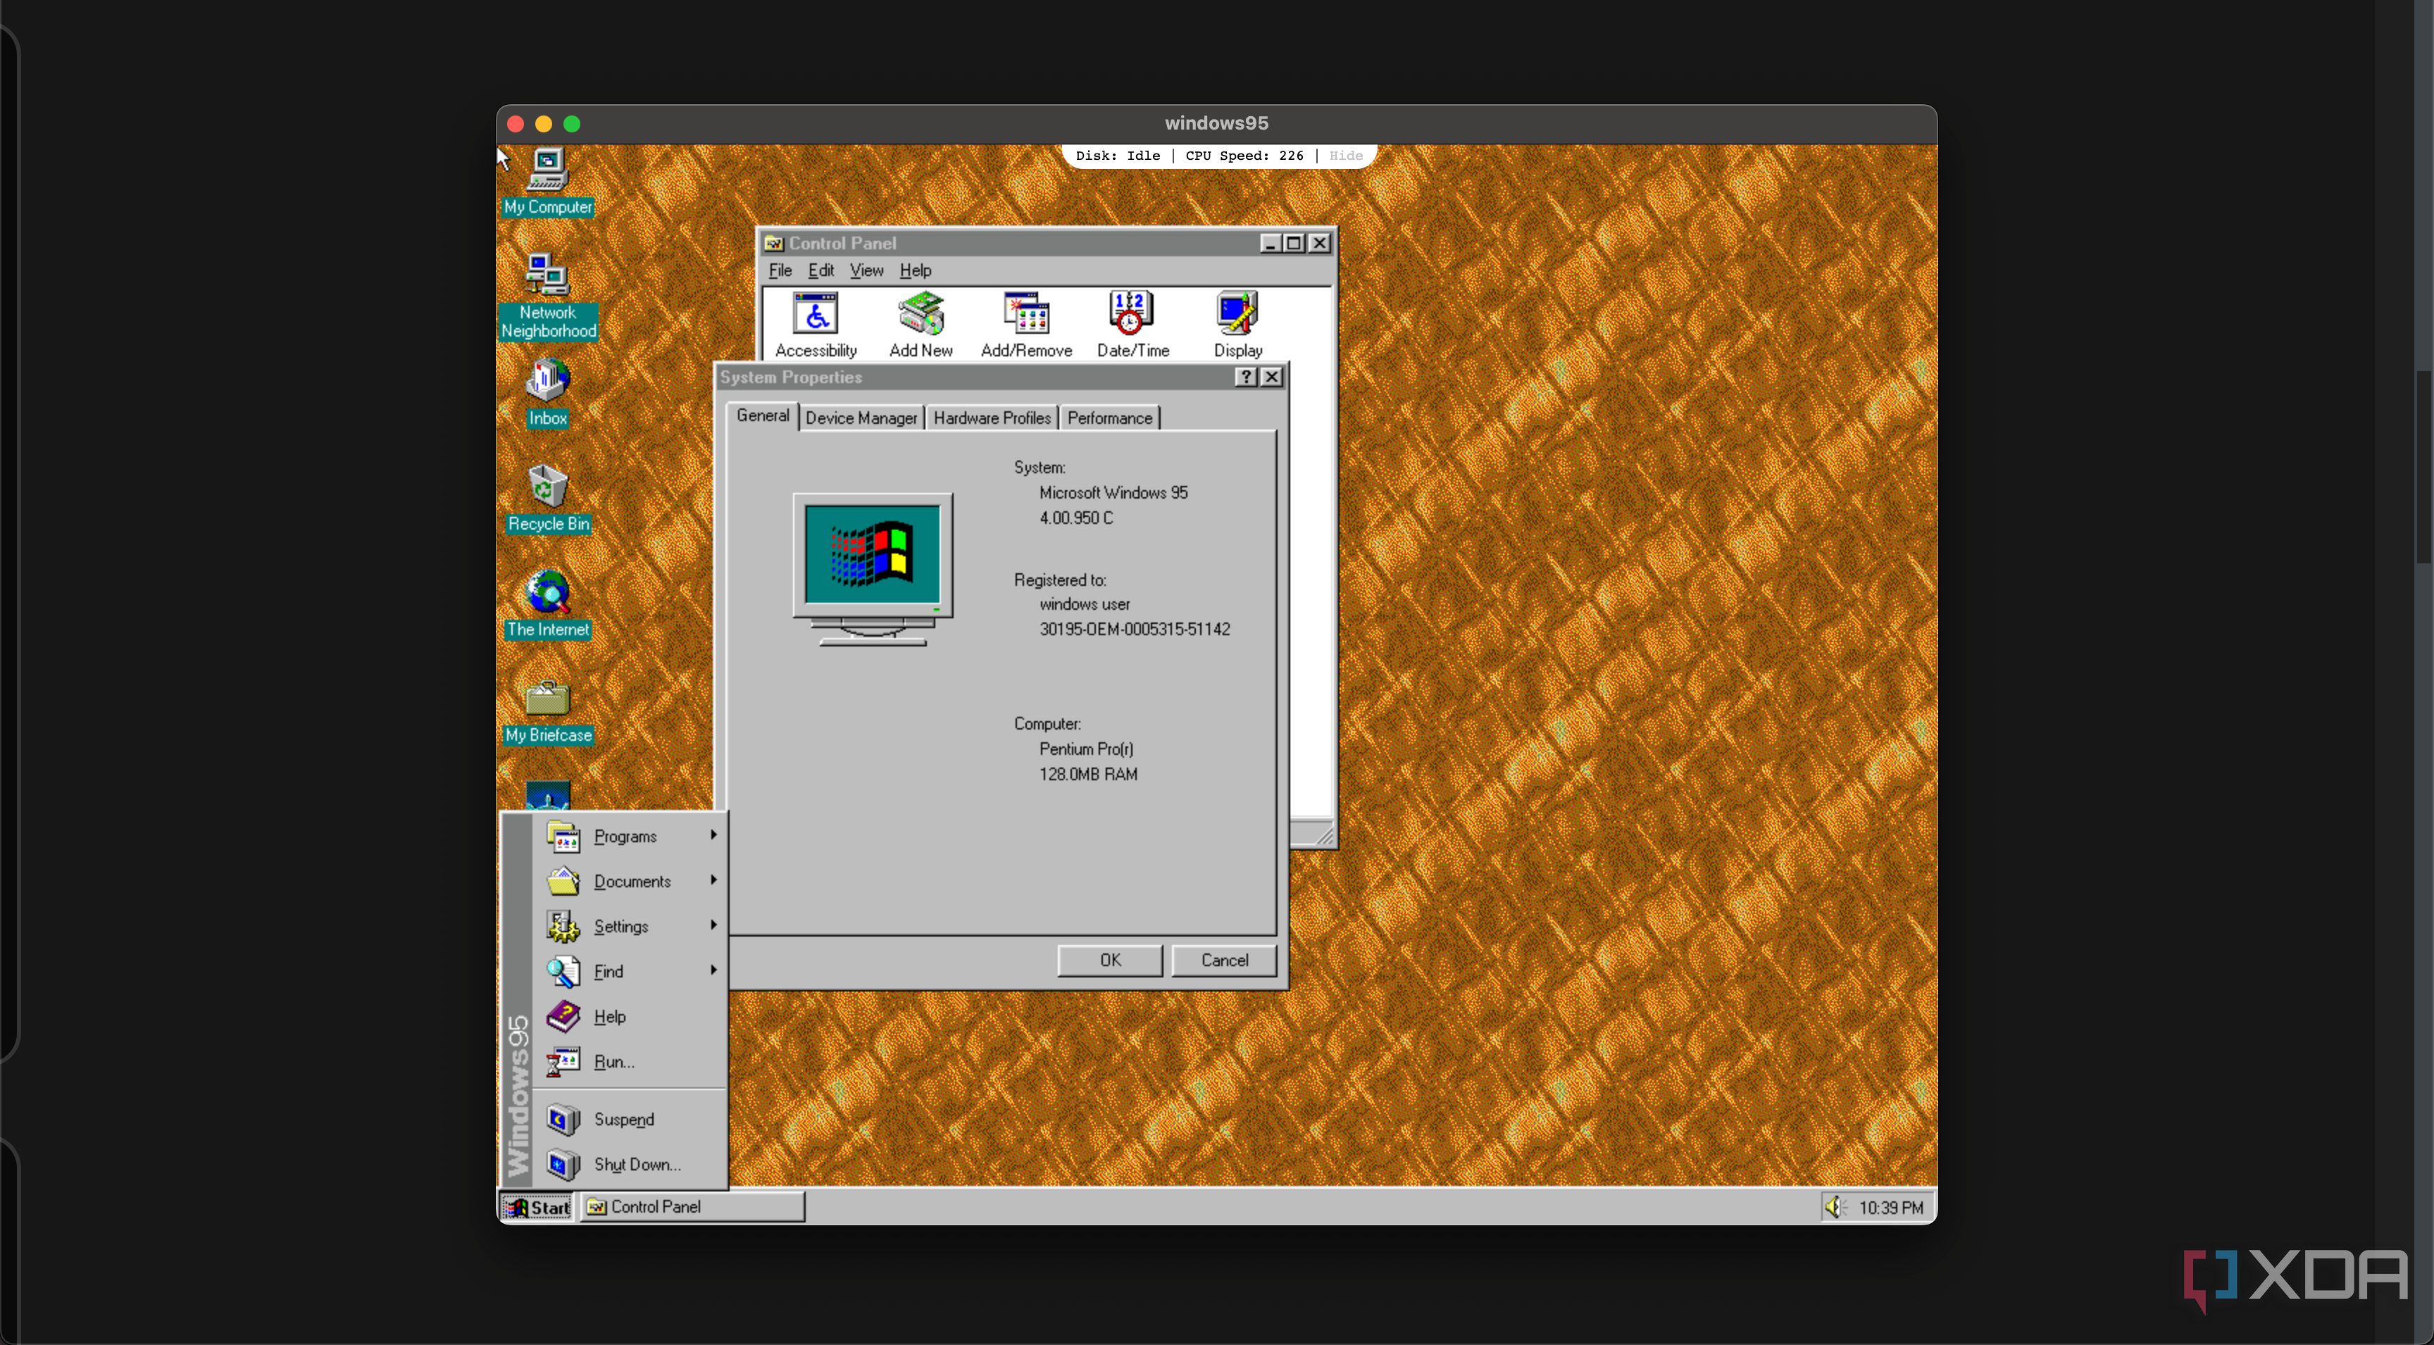Viewport: 2434px width, 1345px height.
Task: Expand the Settings submenu
Action: point(620,925)
